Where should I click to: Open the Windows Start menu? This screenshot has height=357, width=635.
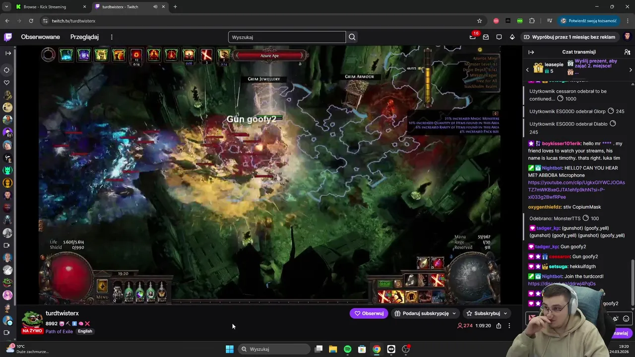point(230,349)
